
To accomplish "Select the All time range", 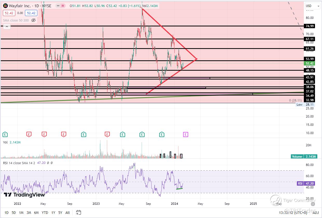I will tap(67, 213).
